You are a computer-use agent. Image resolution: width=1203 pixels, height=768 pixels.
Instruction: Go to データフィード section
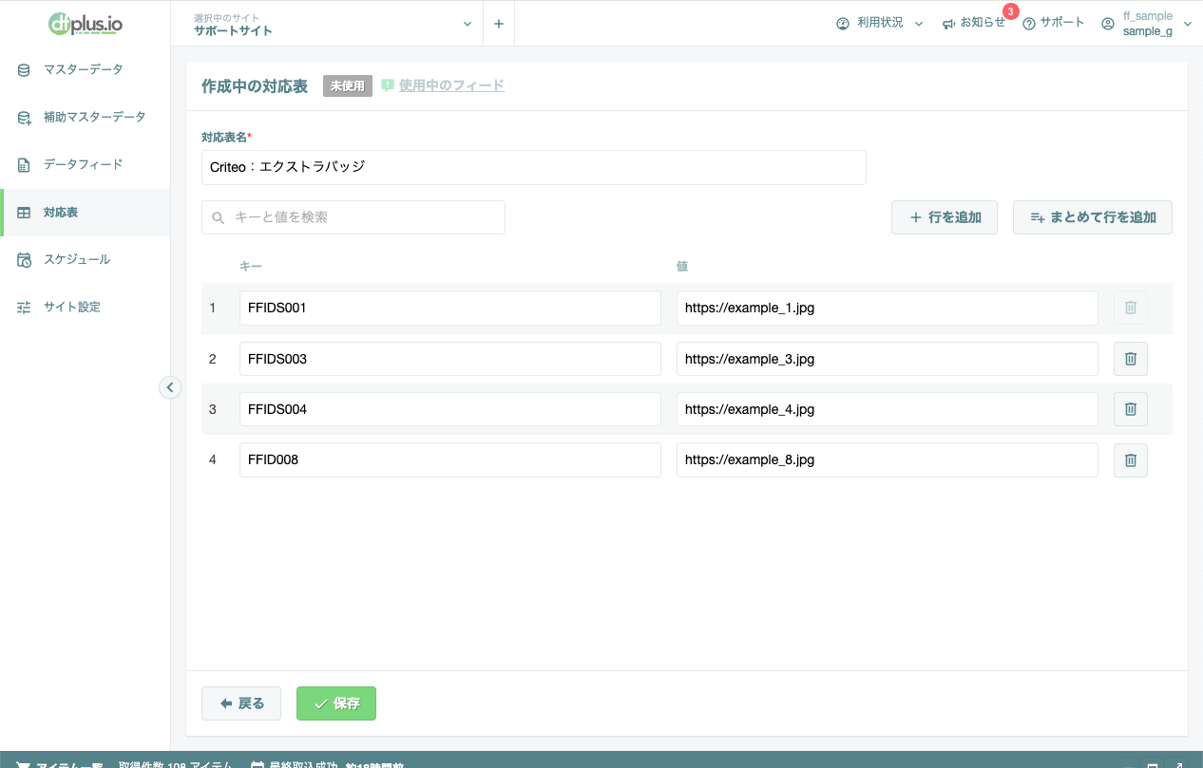pyautogui.click(x=85, y=164)
